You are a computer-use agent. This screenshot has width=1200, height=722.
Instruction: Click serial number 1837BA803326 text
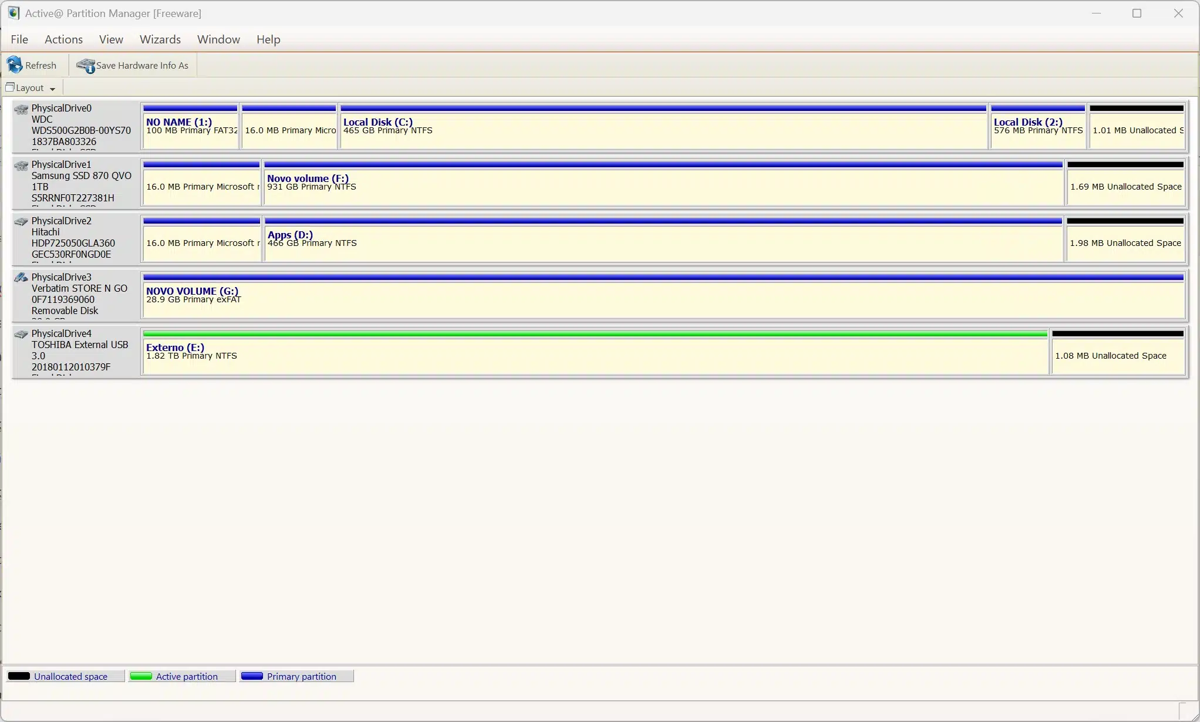64,141
